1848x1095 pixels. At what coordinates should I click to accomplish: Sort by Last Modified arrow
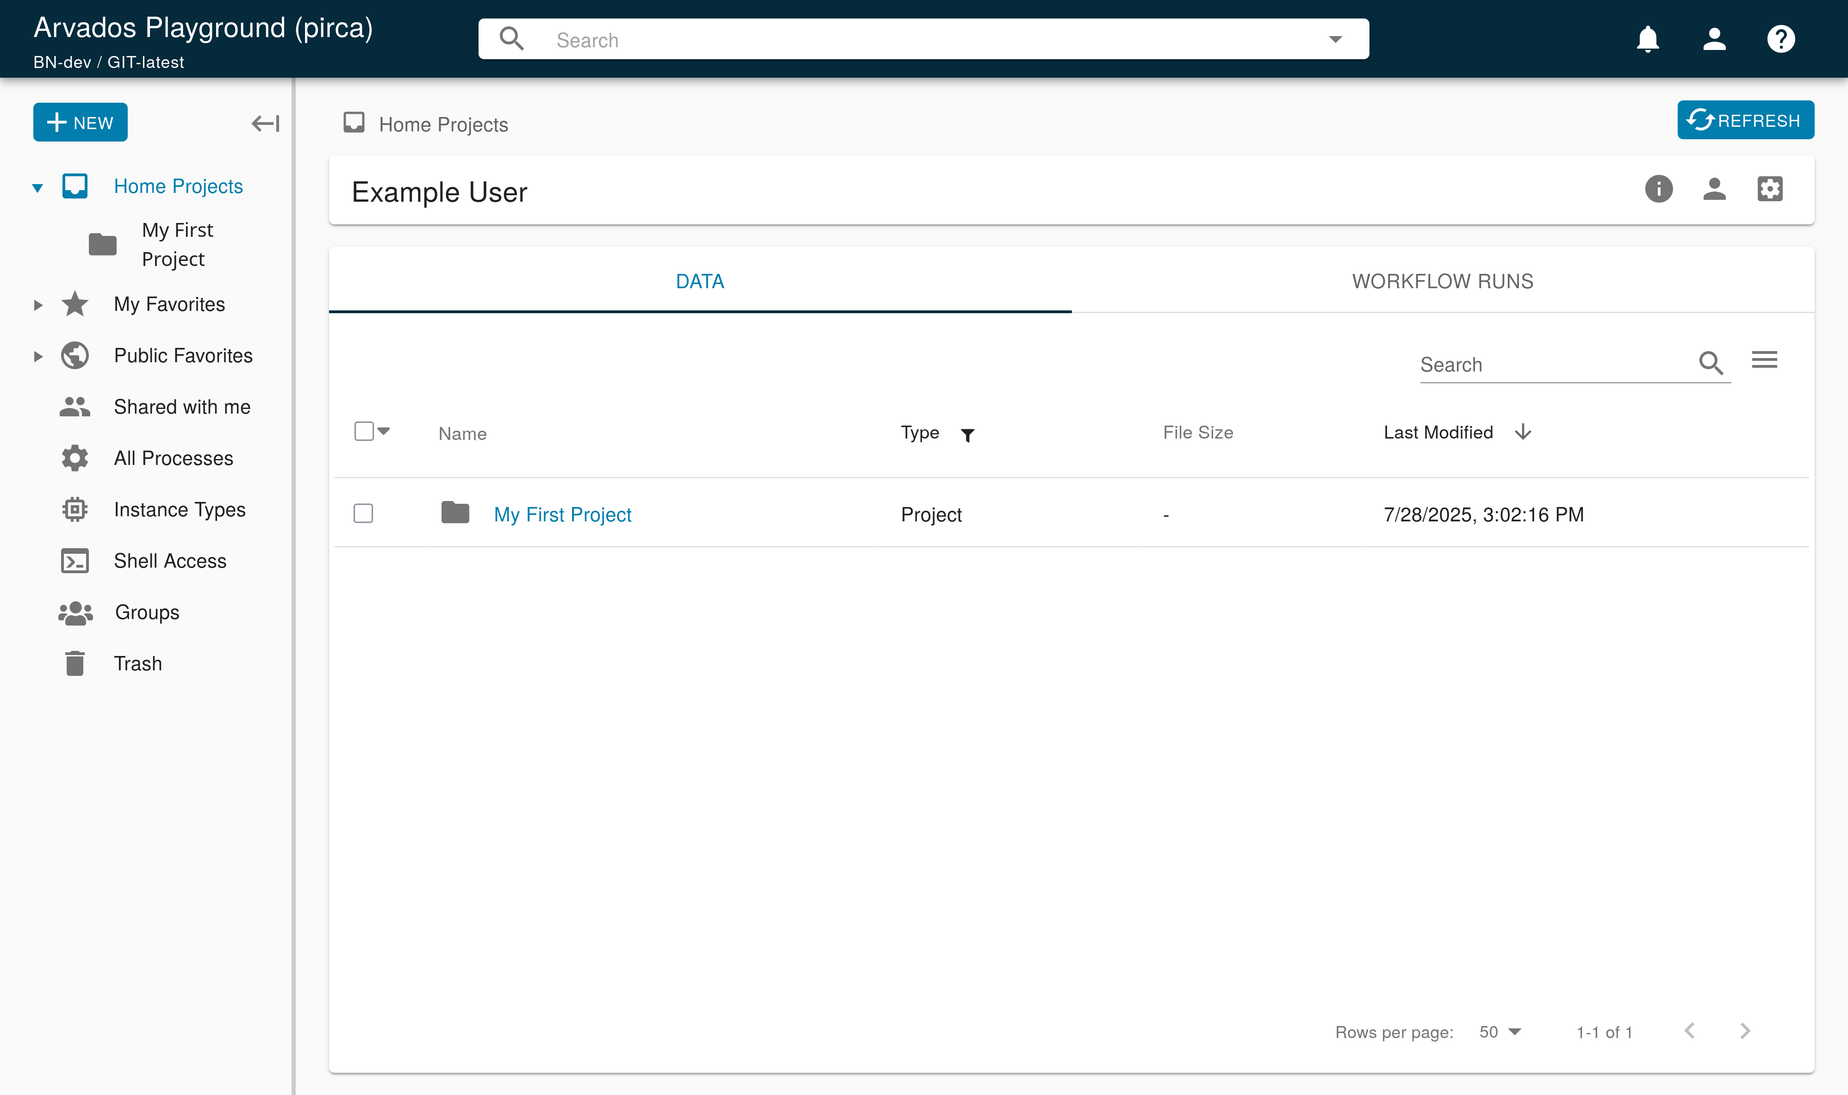click(1523, 433)
